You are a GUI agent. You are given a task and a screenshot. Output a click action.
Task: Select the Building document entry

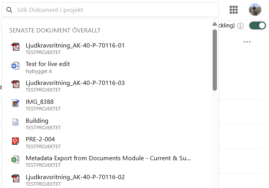110,124
